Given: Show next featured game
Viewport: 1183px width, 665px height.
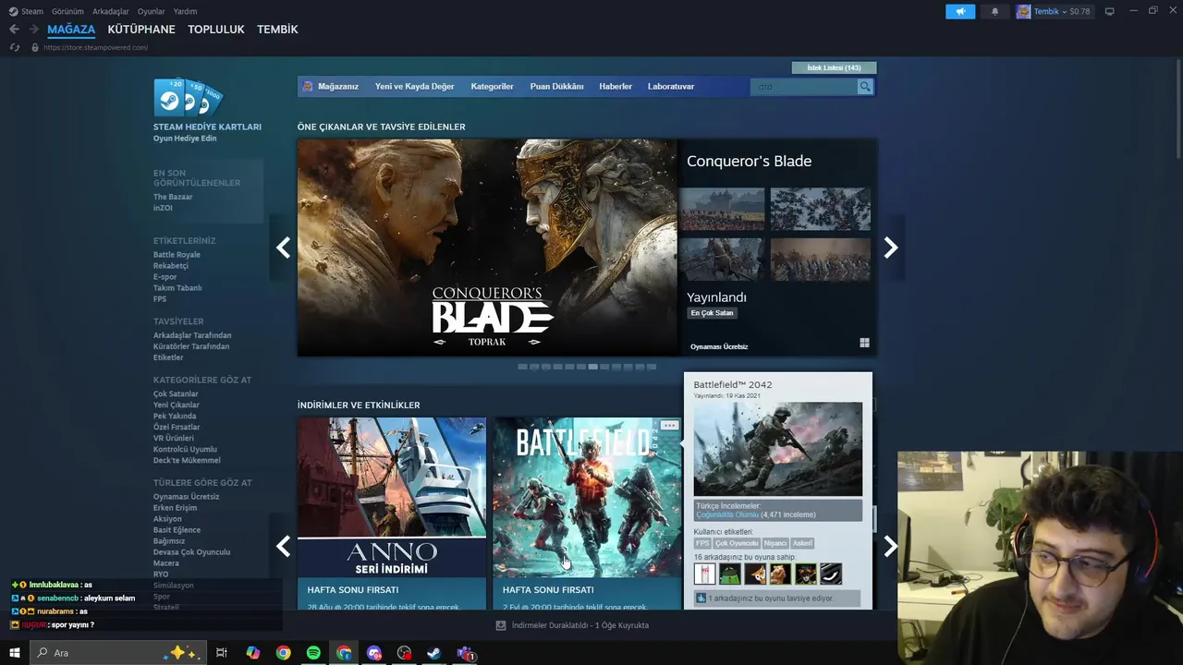Looking at the screenshot, I should [x=891, y=248].
